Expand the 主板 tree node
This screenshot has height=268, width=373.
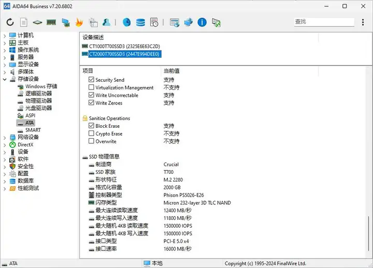(x=5, y=43)
